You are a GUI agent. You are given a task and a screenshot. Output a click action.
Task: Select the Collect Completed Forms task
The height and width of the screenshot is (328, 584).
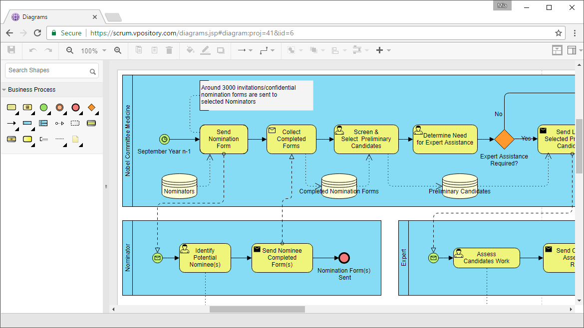[292, 139]
